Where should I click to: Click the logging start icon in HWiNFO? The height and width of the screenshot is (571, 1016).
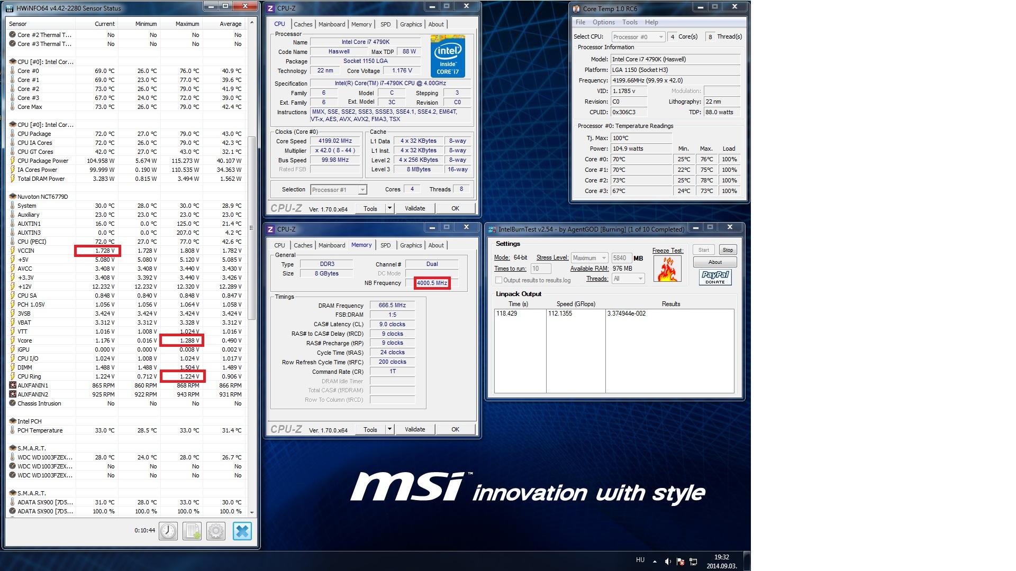point(192,531)
